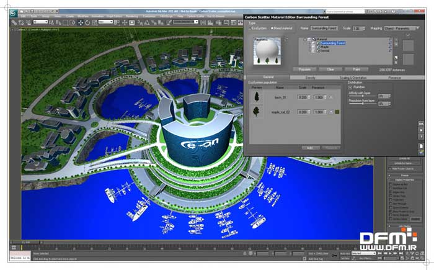The image size is (434, 270).
Task: Collapse the Display Properties rollout
Action: (x=404, y=180)
